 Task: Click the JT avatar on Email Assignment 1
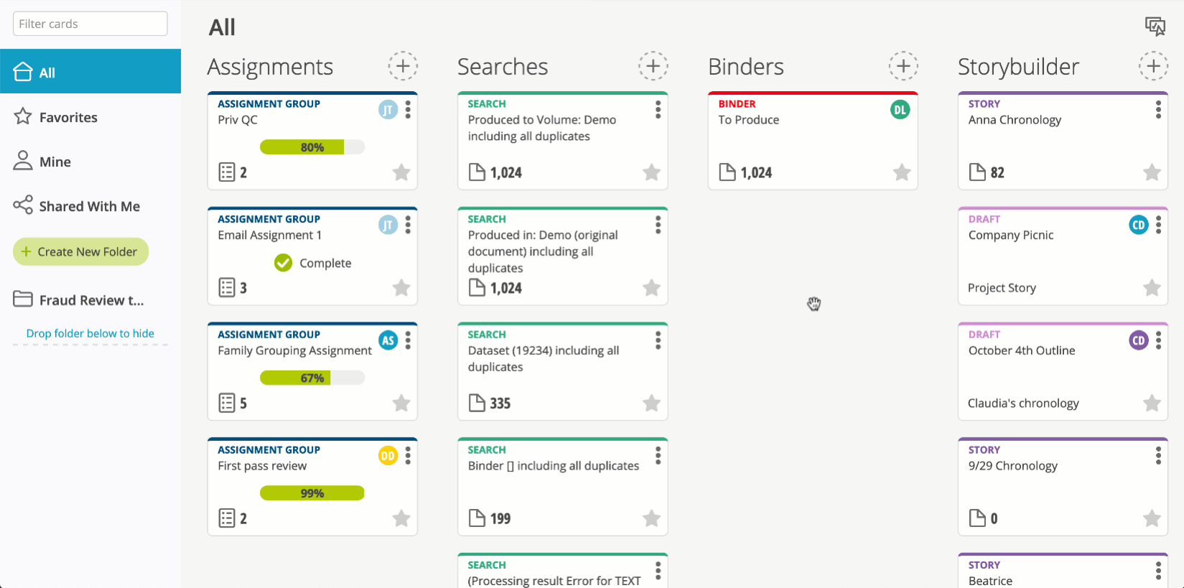(388, 225)
